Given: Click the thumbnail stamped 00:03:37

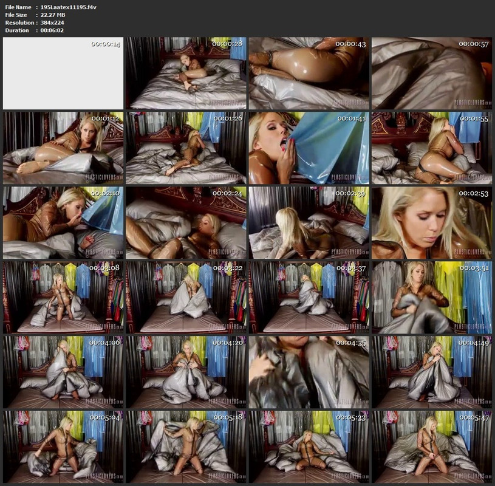Looking at the screenshot, I should pos(309,297).
